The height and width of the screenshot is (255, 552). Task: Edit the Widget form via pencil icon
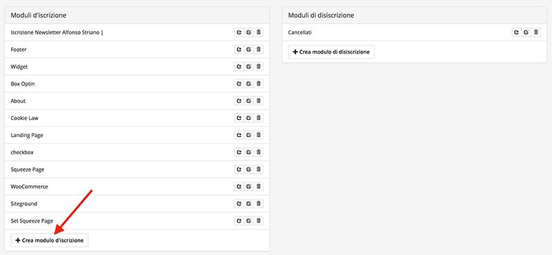[249, 66]
